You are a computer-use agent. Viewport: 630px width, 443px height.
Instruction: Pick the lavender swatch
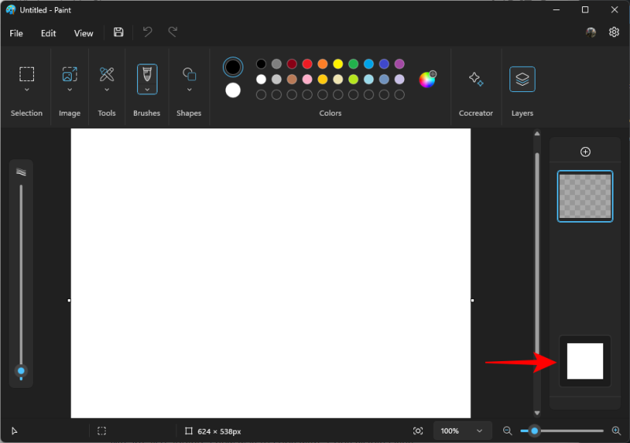coord(399,79)
